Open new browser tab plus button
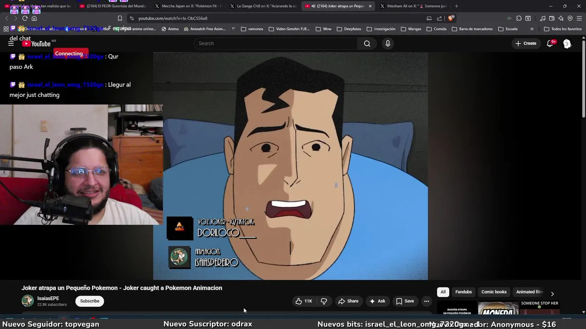Screen dimensions: 586x329 pos(456,6)
